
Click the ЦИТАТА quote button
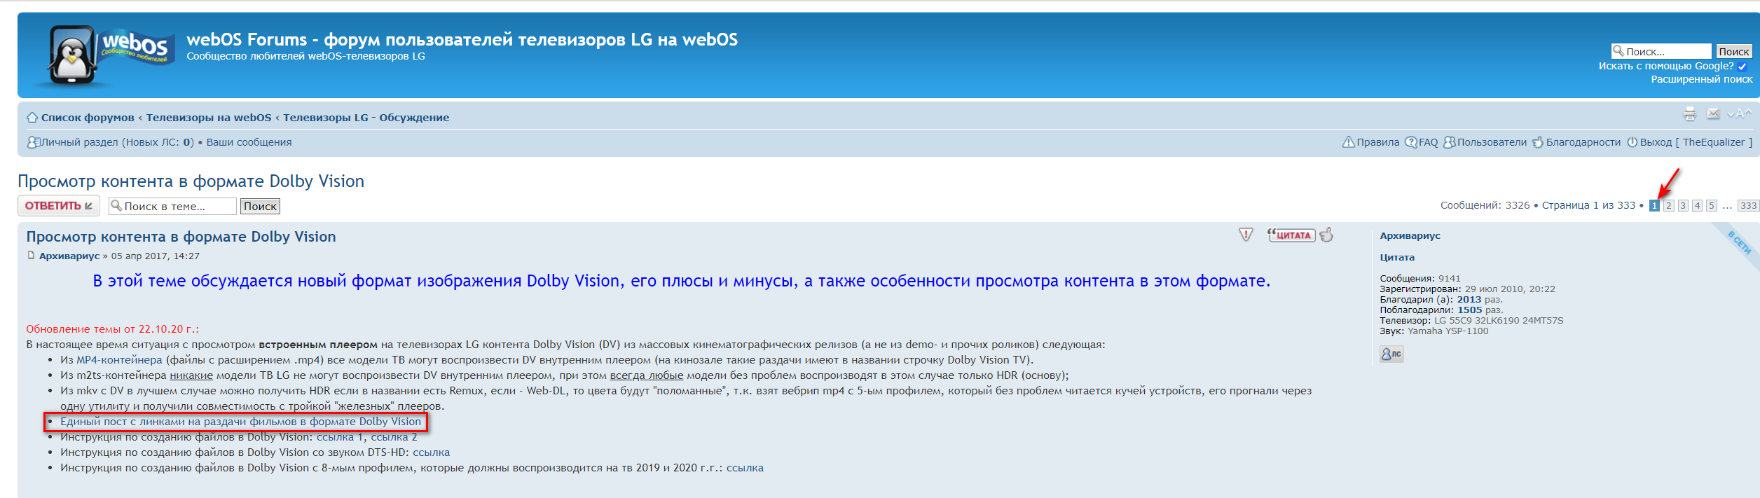1291,235
